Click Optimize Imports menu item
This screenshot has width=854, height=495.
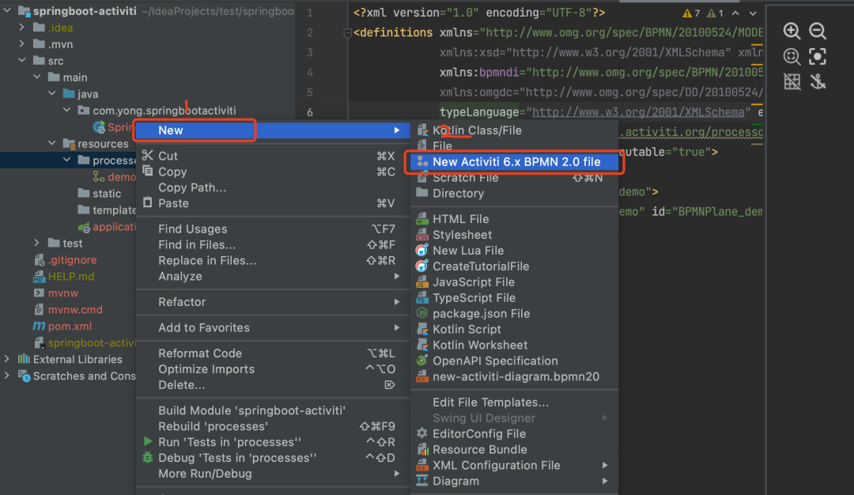tap(272, 369)
